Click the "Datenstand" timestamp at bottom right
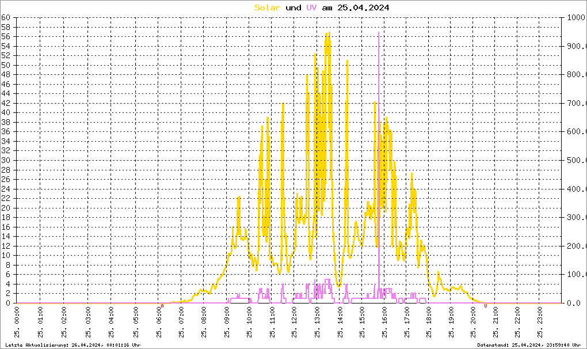The height and width of the screenshot is (349, 587). (529, 344)
